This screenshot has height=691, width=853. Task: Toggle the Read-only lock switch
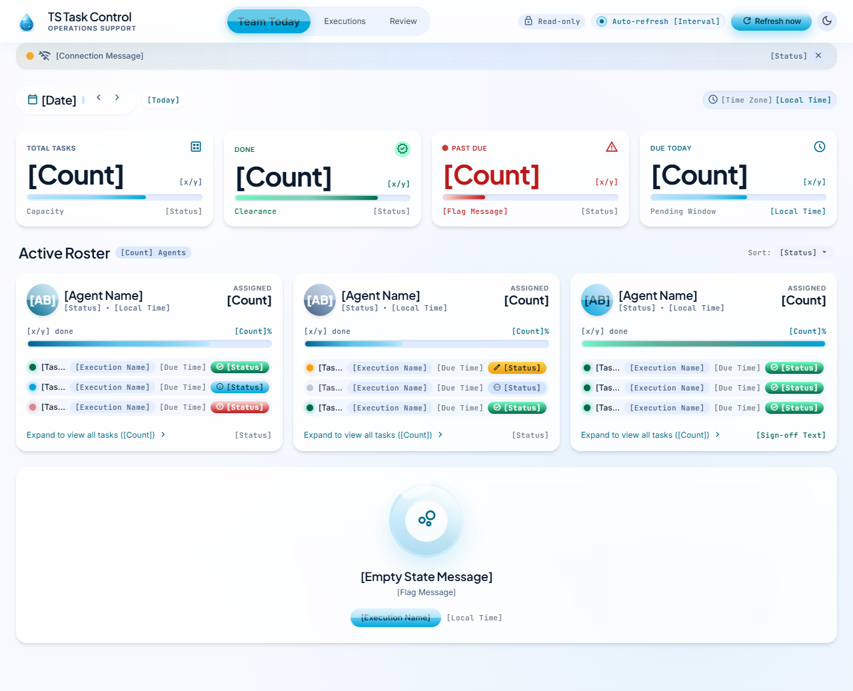[552, 21]
